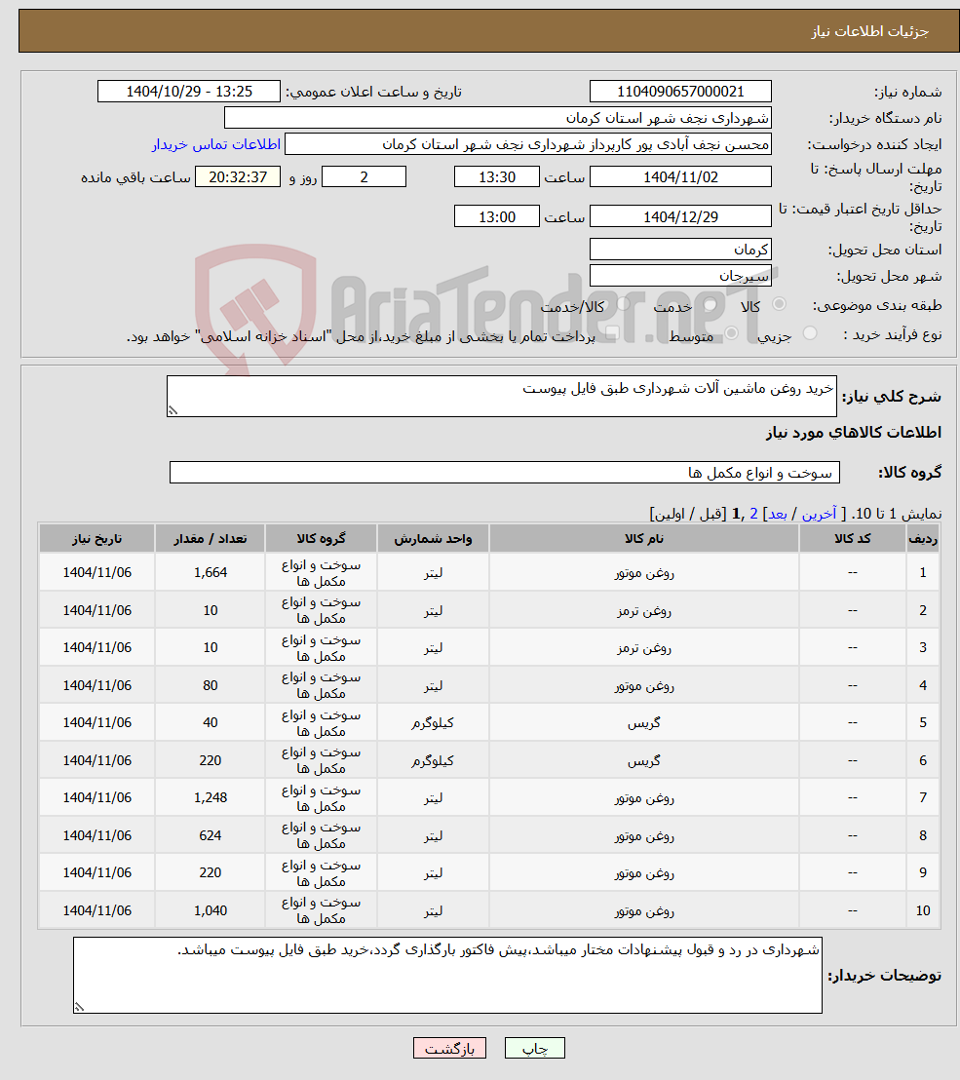The image size is (960, 1080).
Task: Click row 5 product name گریس
Action: (x=644, y=722)
